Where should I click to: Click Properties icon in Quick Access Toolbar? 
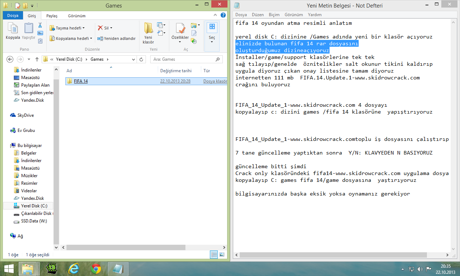[x=17, y=6]
